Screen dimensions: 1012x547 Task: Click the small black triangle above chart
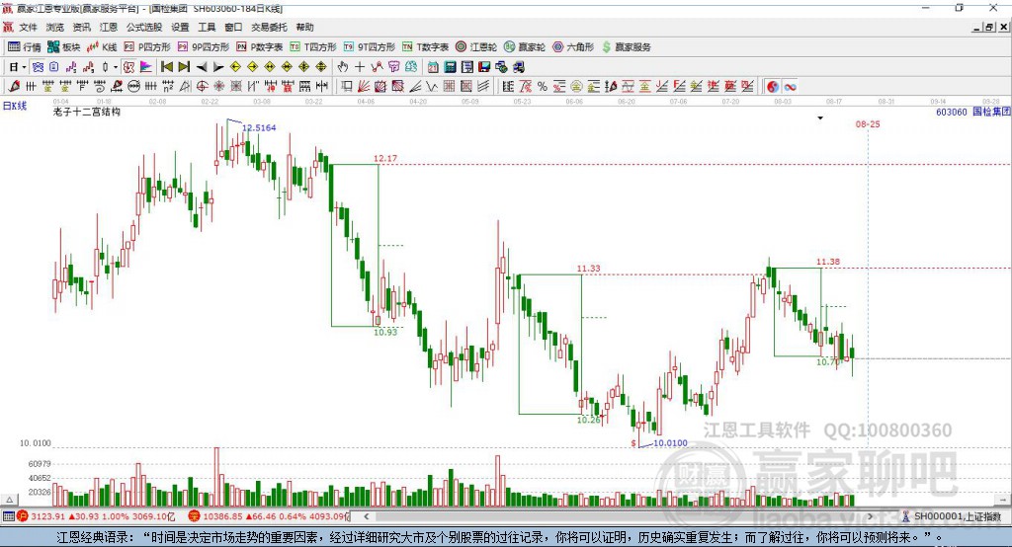[x=820, y=118]
